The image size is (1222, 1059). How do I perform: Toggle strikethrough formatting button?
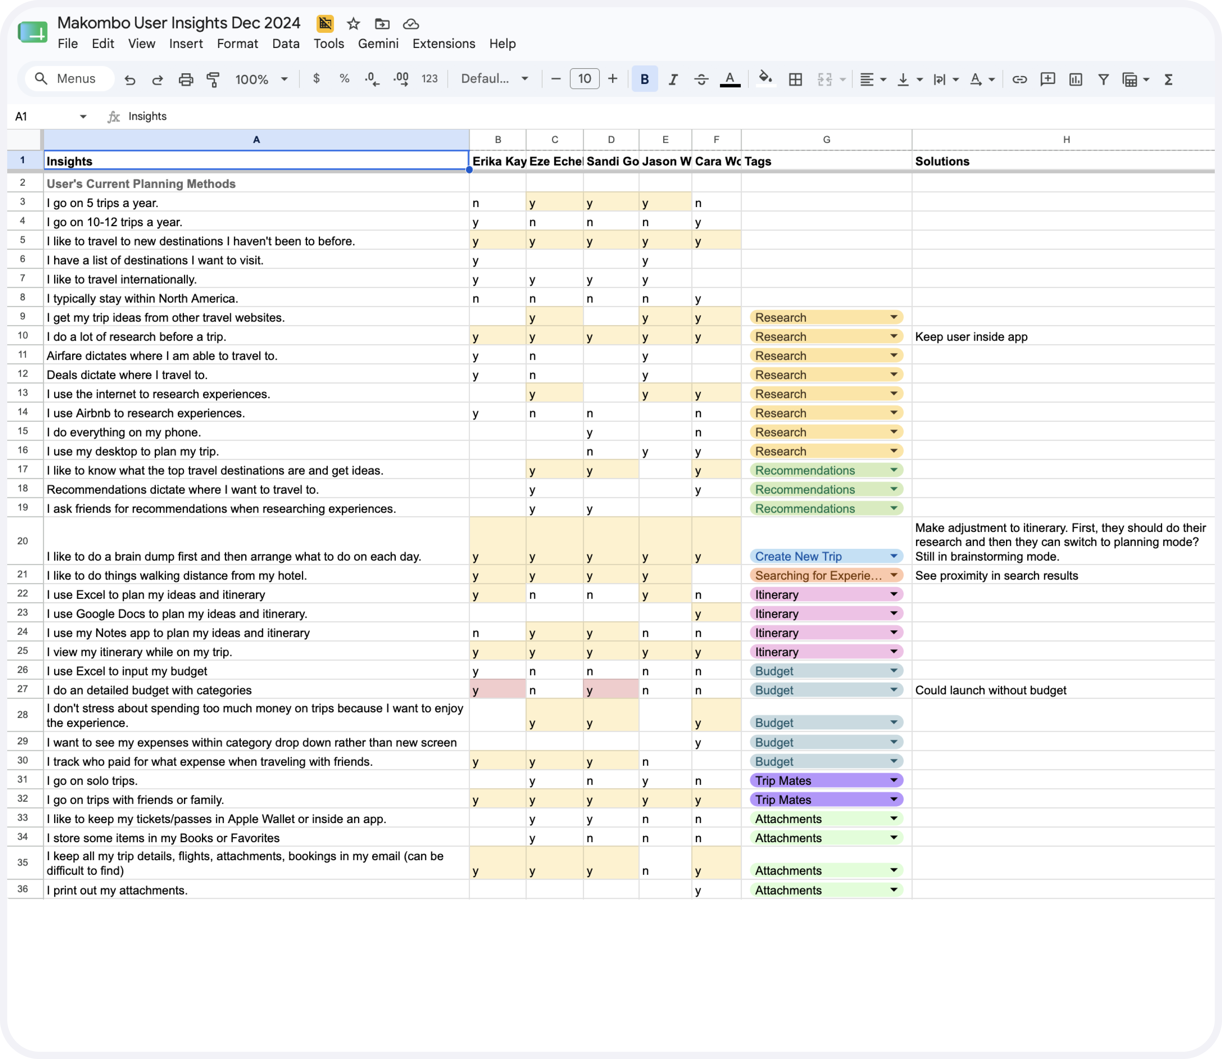point(701,79)
